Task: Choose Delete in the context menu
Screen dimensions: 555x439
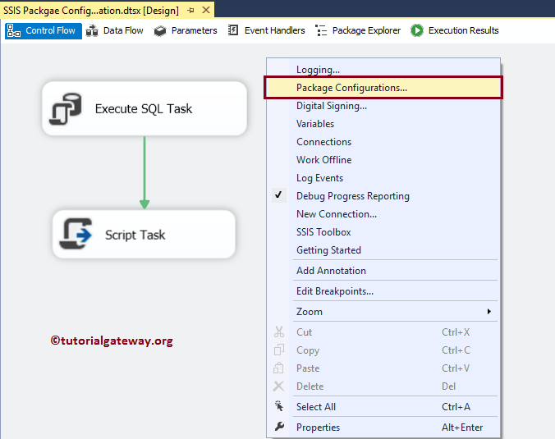Action: 383,386
